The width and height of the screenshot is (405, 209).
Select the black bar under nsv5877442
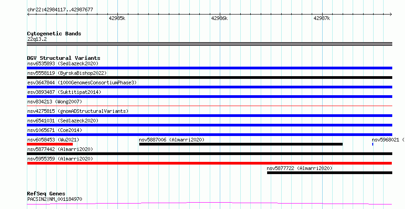pyautogui.click(x=209, y=154)
